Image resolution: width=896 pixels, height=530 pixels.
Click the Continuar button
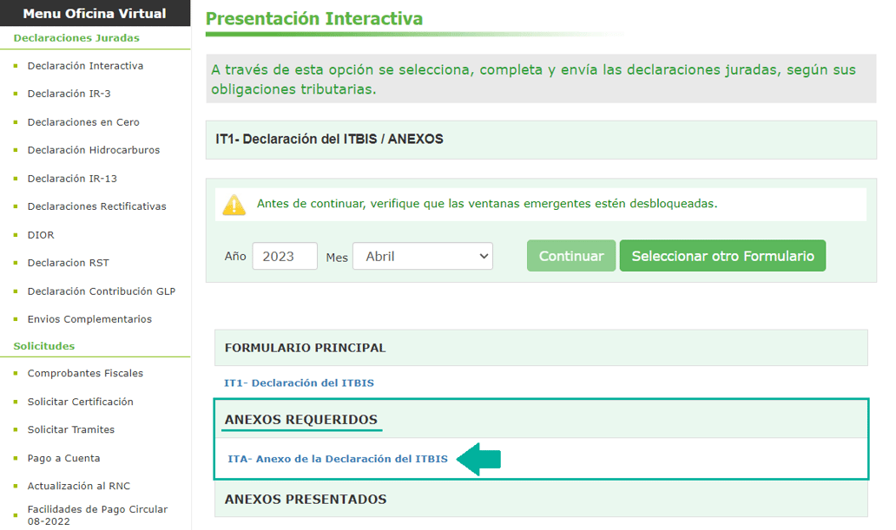570,255
